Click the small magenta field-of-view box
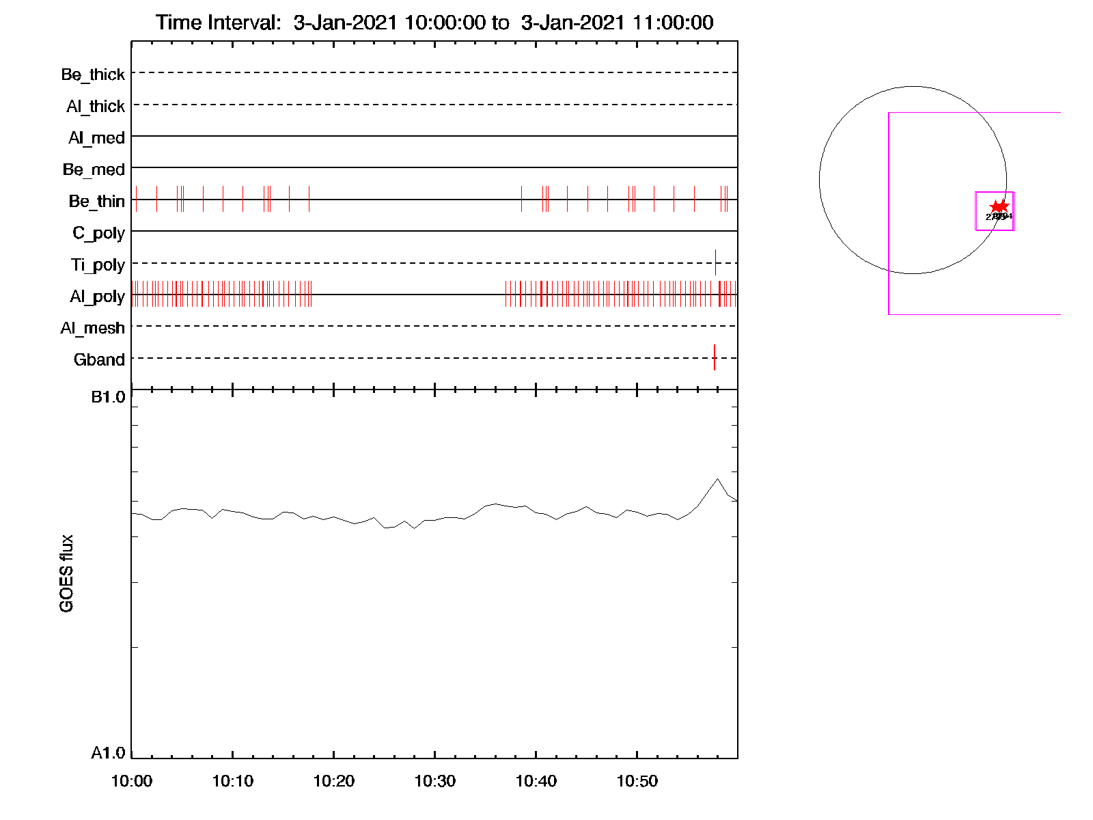1093x820 pixels. [x=994, y=211]
